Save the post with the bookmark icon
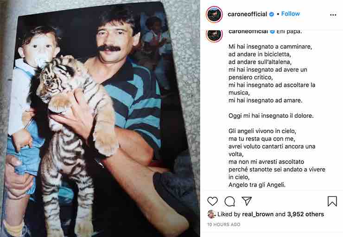343x237 pixels. [x=332, y=201]
